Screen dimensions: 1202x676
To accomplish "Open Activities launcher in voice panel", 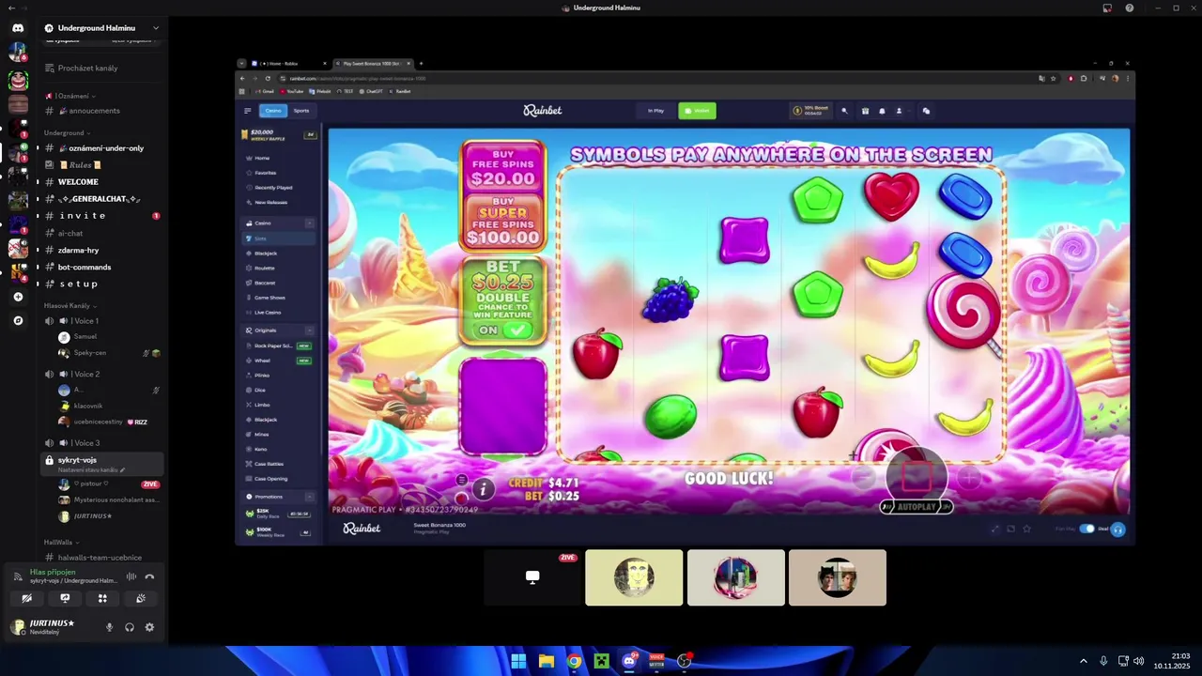I will click(102, 598).
